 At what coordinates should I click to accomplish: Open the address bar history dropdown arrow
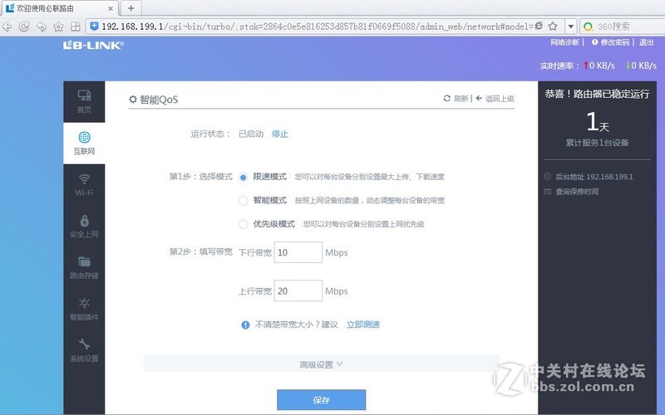click(571, 27)
